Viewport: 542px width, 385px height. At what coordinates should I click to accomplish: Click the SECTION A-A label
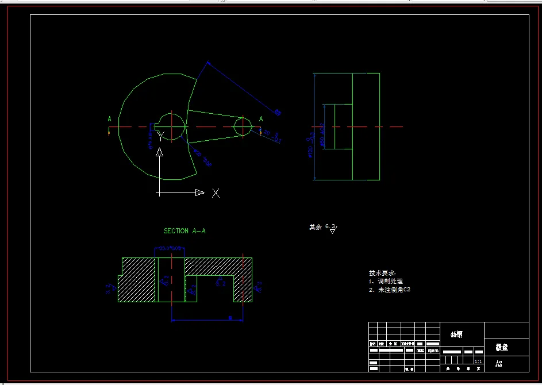coord(184,231)
